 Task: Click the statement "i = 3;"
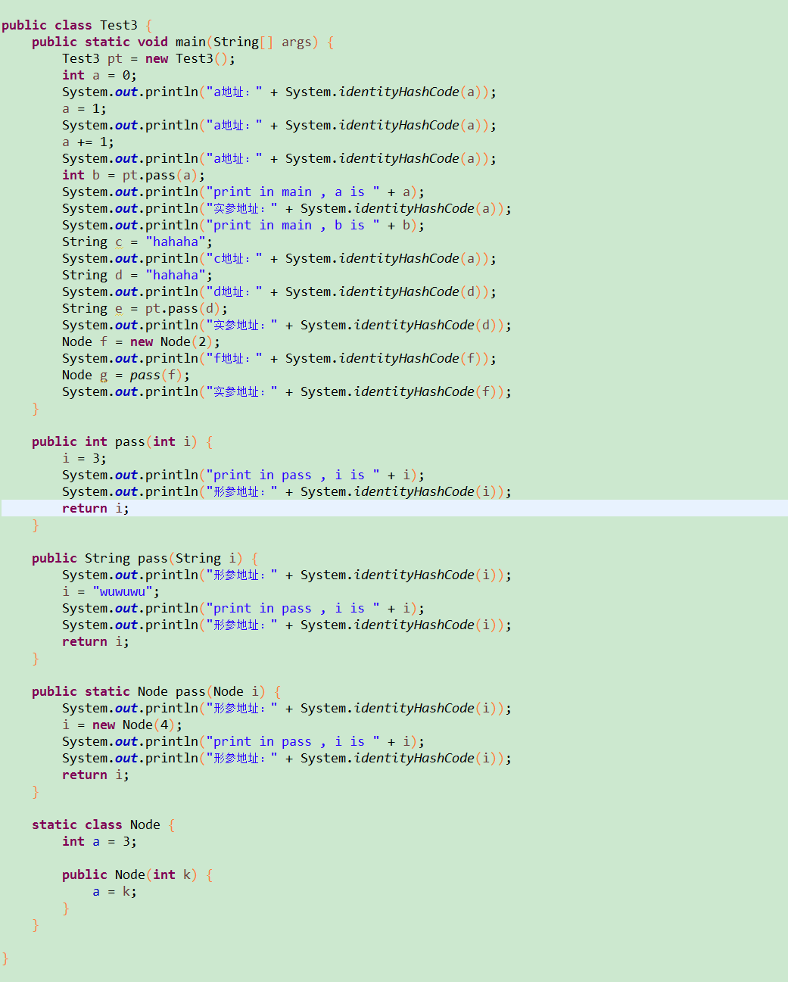coord(84,458)
